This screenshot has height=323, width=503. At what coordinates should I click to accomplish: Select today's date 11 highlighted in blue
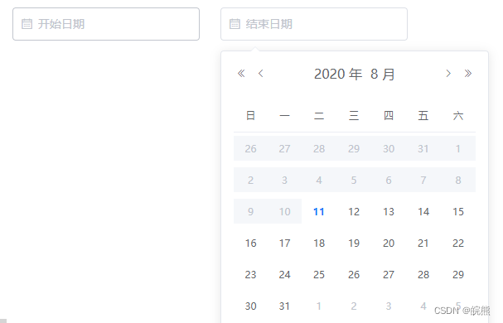pos(319,212)
